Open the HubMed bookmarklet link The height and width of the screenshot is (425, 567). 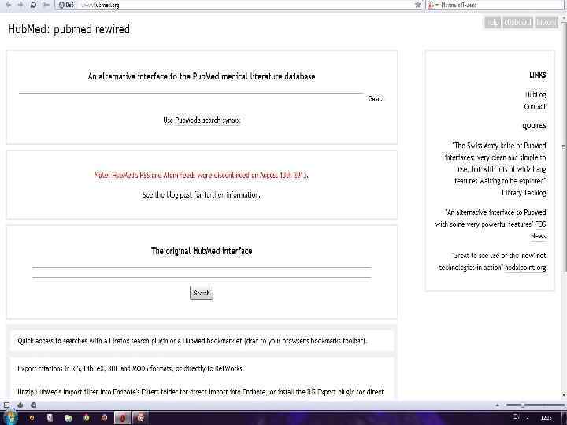[212, 341]
